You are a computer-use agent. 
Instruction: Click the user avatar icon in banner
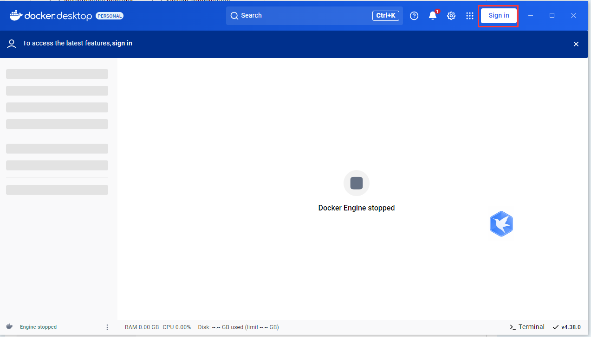pos(12,44)
